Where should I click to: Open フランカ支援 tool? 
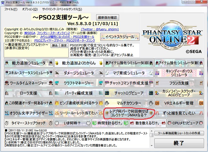pos(179,83)
